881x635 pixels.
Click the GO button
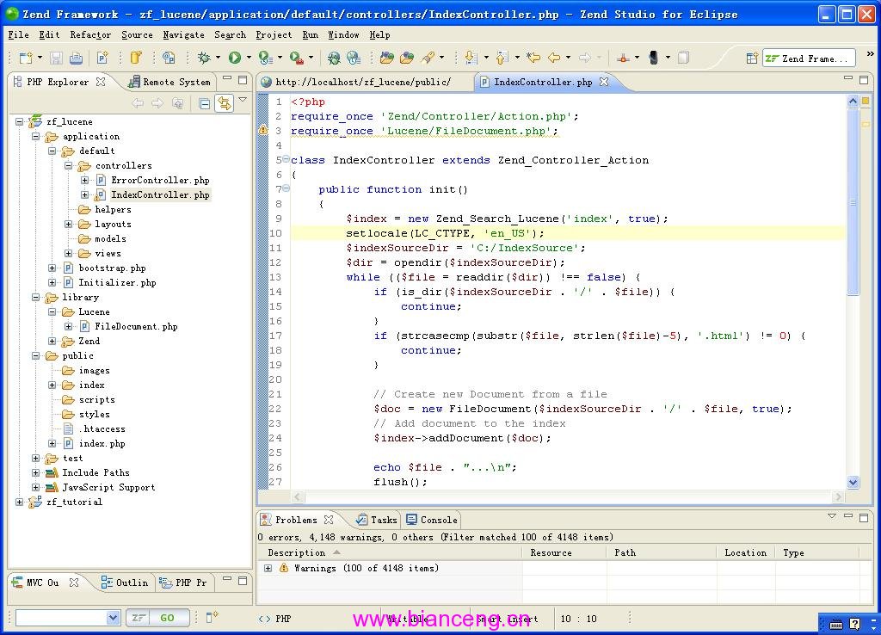coord(157,618)
